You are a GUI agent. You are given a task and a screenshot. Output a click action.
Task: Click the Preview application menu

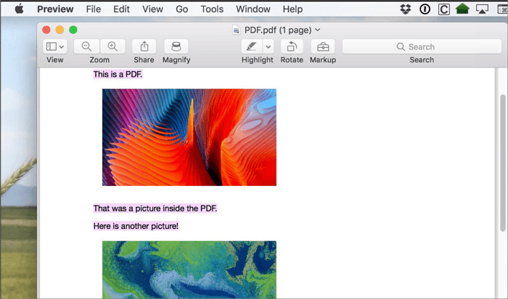[55, 9]
